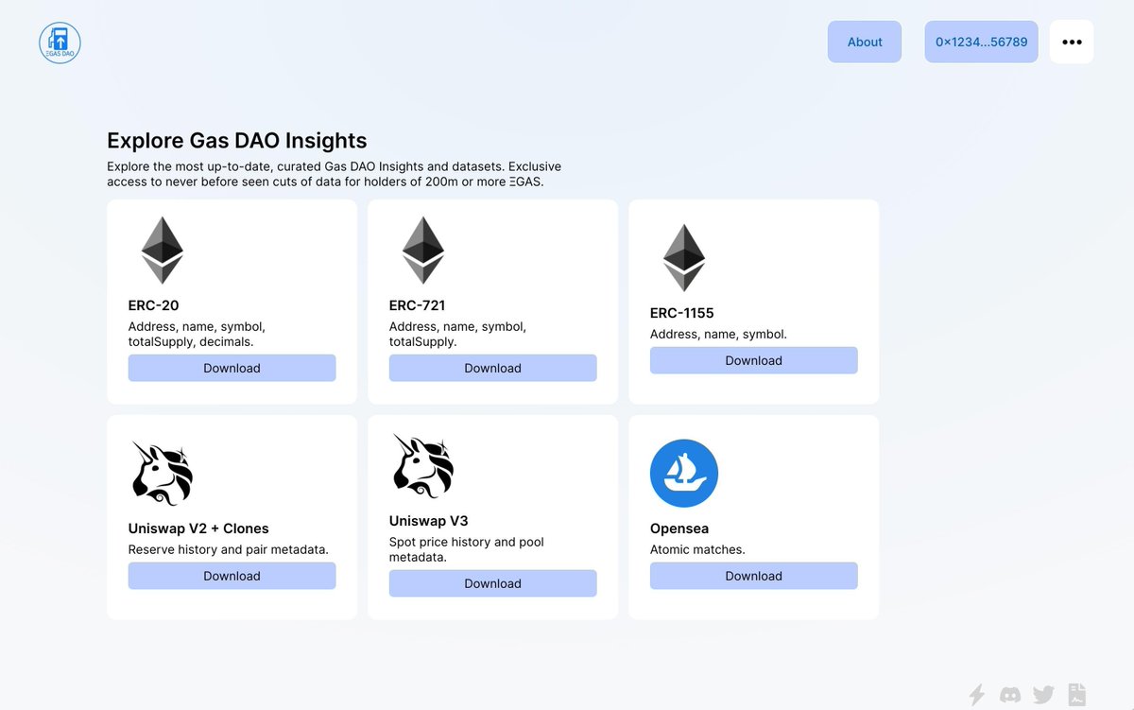Download the Uniswap V3 dataset

[x=492, y=583]
